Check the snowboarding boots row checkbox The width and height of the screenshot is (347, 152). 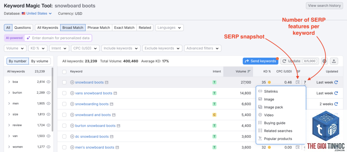click(64, 104)
